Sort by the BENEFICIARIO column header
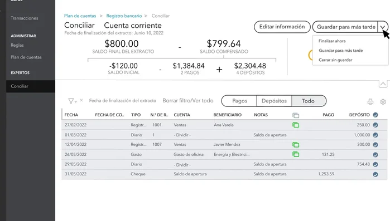390x221 pixels. (x=227, y=115)
